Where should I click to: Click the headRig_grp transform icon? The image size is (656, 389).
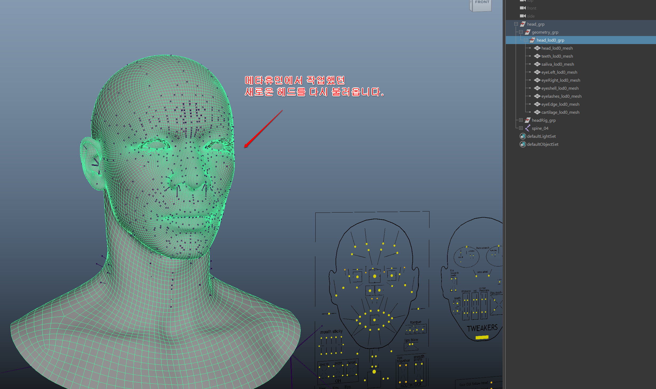(x=527, y=120)
